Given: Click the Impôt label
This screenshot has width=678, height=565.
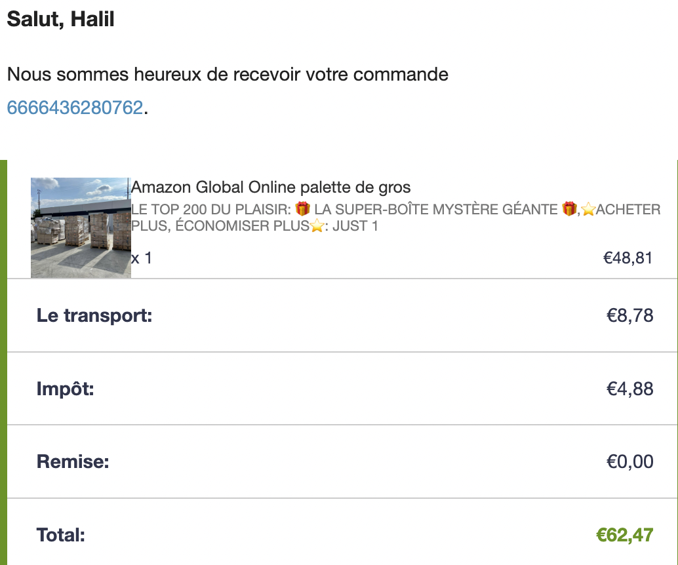Looking at the screenshot, I should point(66,389).
